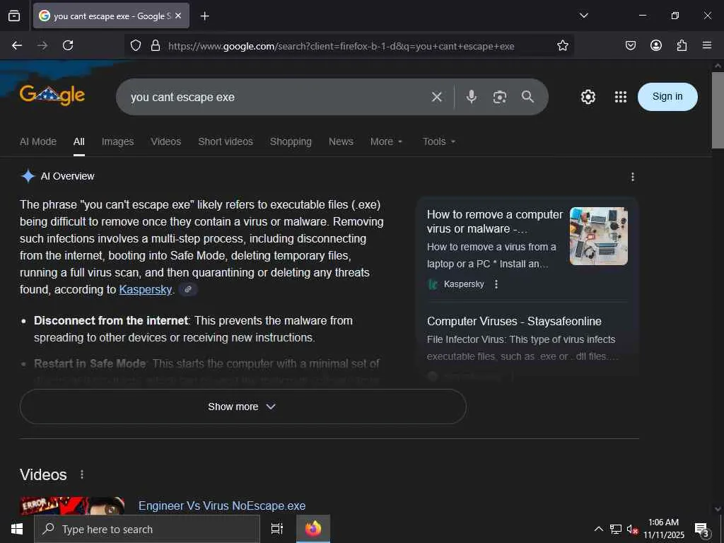724x543 pixels.
Task: Click the taskbar search box
Action: [x=147, y=529]
